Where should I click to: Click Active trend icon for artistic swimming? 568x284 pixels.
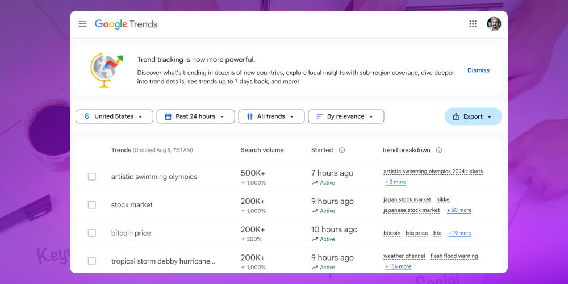(x=315, y=183)
